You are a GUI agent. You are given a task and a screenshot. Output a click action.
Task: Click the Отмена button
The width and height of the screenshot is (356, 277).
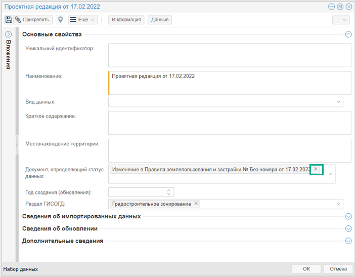[x=338, y=269]
